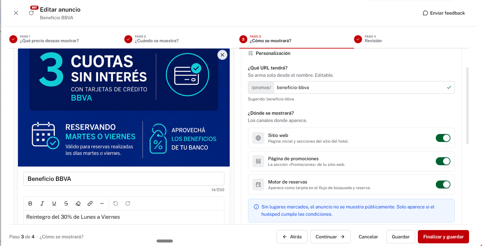Click the green check icon in the URL field

449,87
